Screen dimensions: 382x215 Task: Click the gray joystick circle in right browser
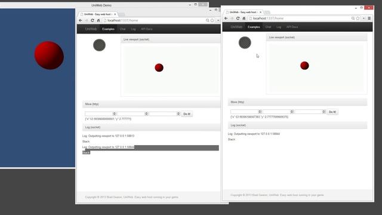(245, 42)
